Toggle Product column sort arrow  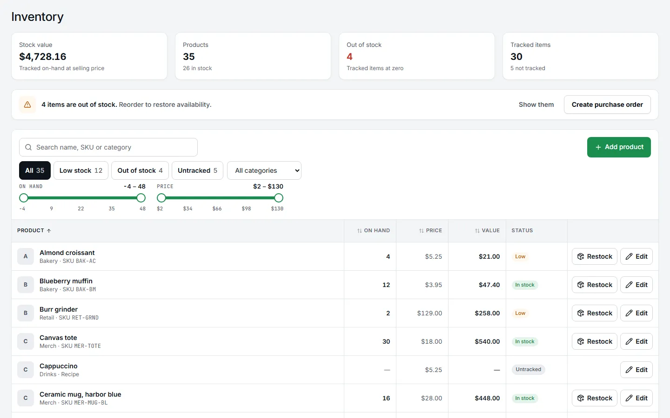click(49, 231)
